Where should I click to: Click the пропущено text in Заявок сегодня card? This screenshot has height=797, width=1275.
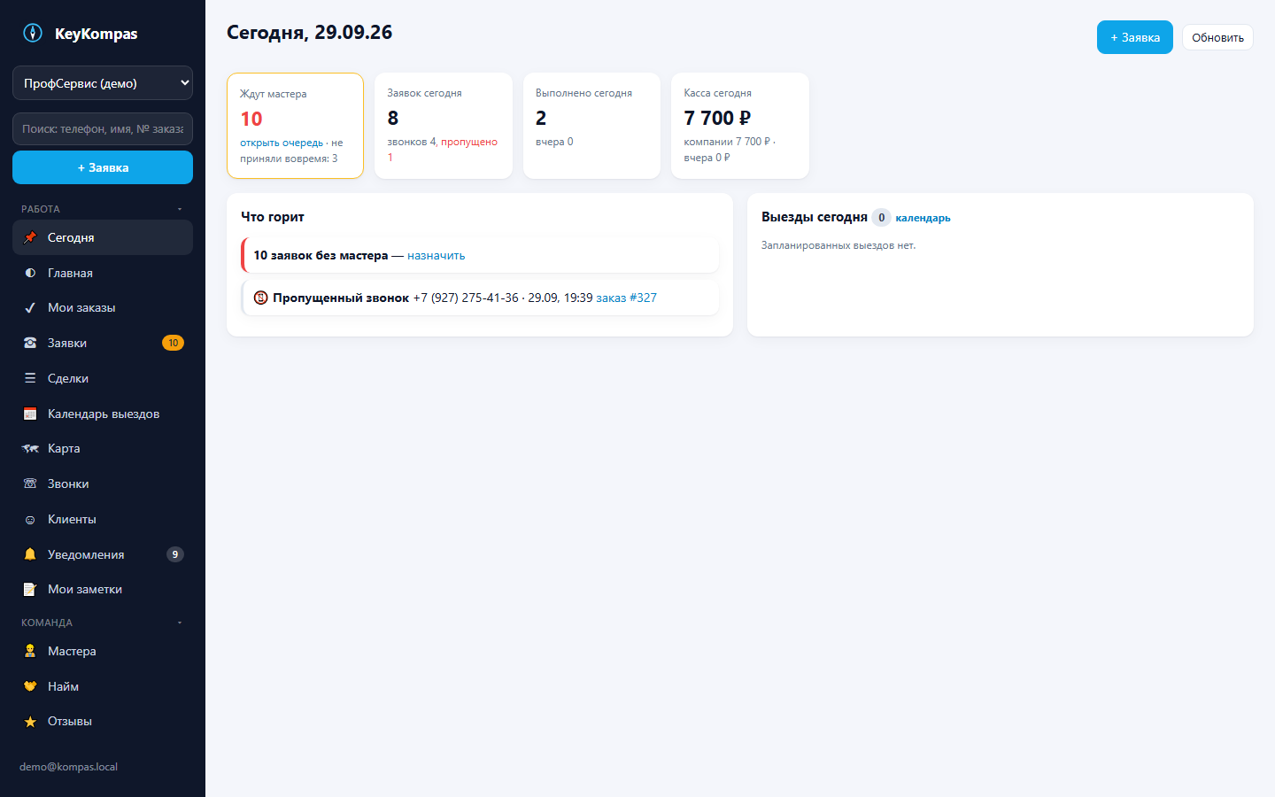pyautogui.click(x=469, y=142)
